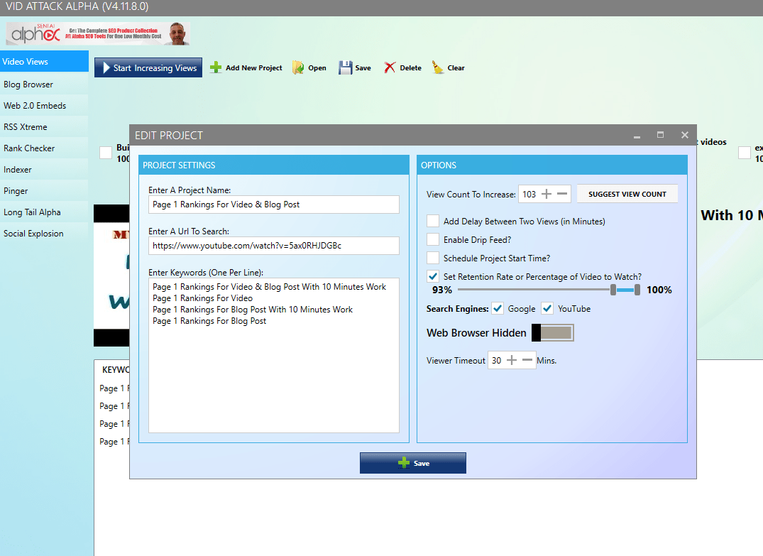Open Long Tail Alpha section
Image resolution: width=763 pixels, height=556 pixels.
tap(44, 212)
